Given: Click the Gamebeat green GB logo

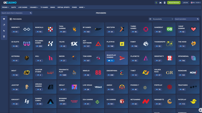Looking at the screenshot, I should (x=170, y=29).
